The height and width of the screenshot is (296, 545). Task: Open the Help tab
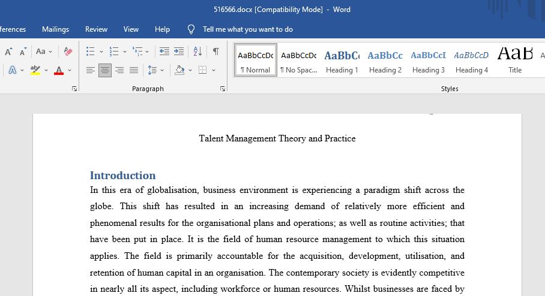click(162, 29)
